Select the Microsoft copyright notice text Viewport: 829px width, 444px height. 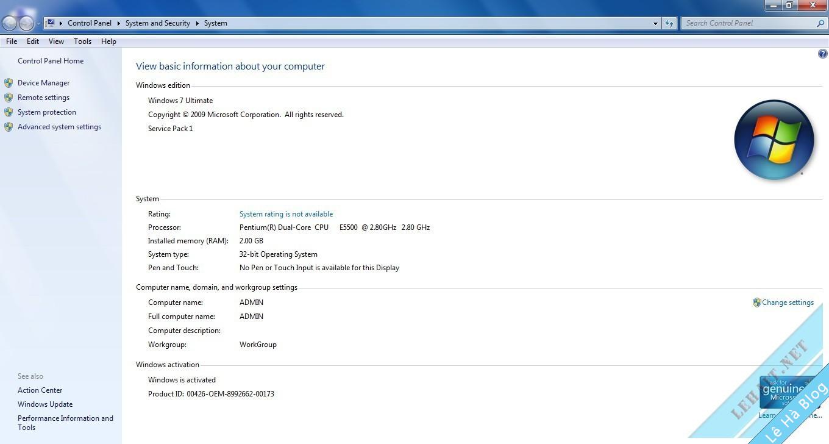pos(246,115)
